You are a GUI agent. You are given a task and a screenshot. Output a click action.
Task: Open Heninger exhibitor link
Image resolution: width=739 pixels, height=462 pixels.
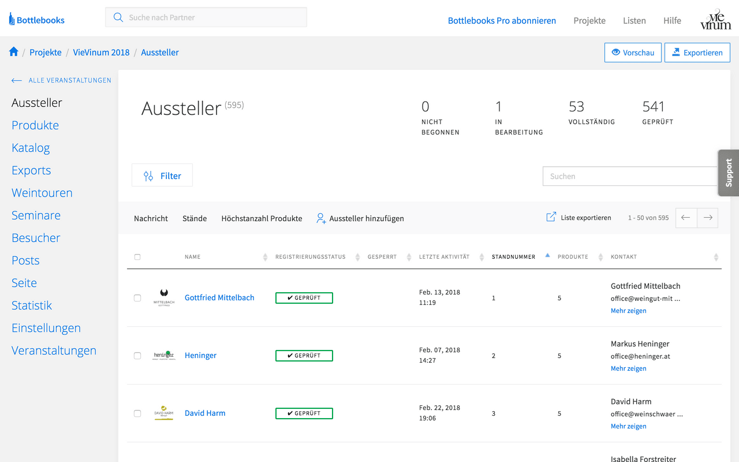[200, 355]
